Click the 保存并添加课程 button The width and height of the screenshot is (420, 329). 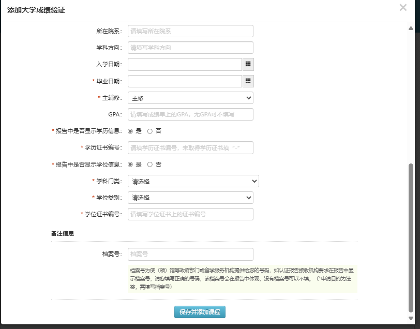tap(200, 312)
